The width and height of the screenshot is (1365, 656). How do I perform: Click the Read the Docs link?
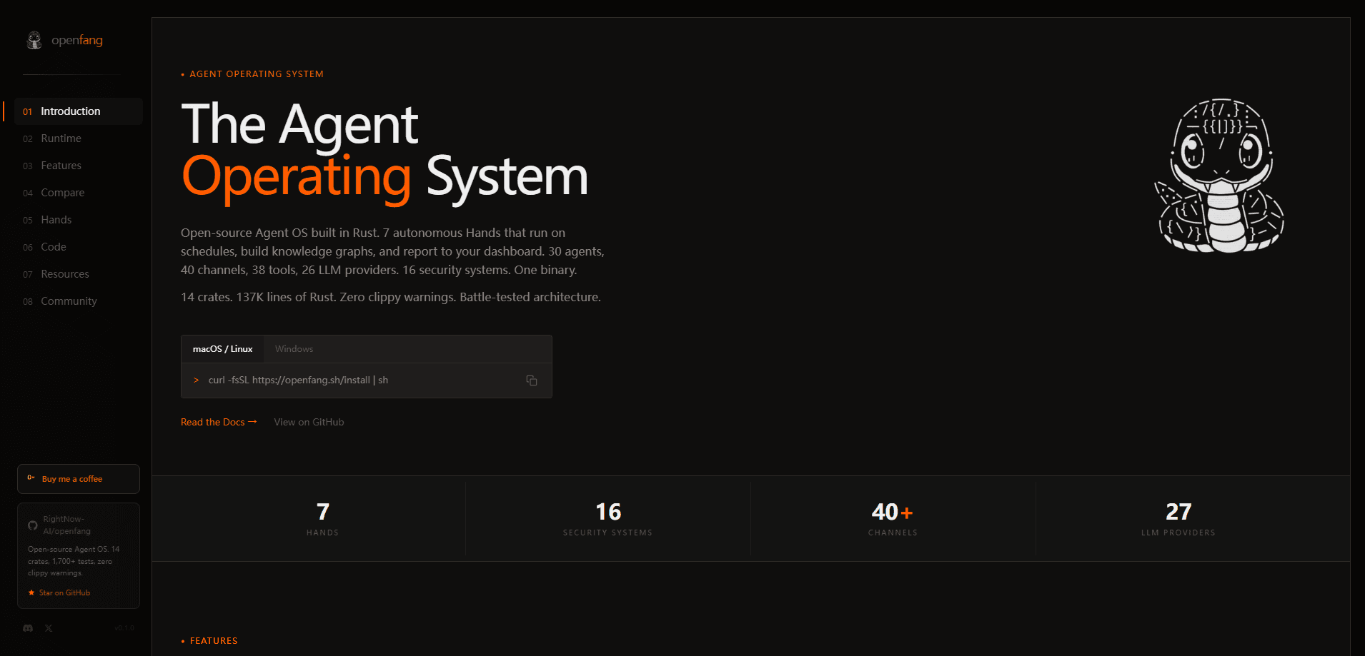pos(219,422)
